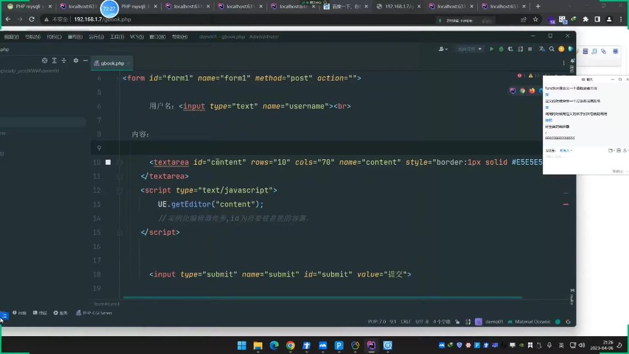629x354 pixels.
Task: Toggle the breakpoint marker on line 10
Action: point(108,162)
